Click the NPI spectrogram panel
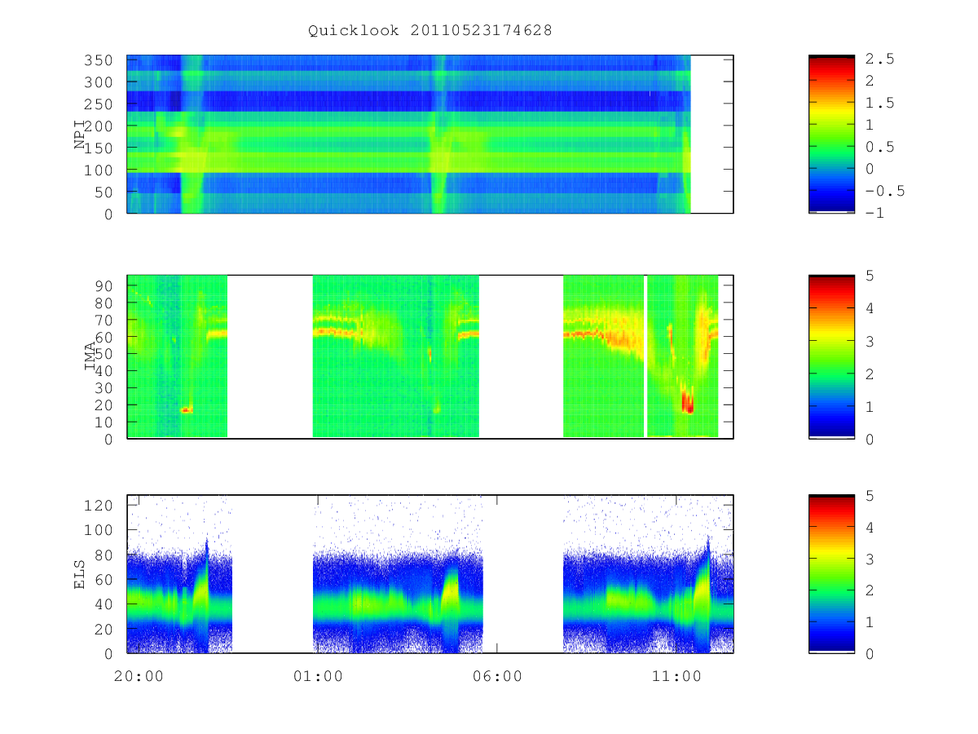This screenshot has width=978, height=734. point(430,134)
